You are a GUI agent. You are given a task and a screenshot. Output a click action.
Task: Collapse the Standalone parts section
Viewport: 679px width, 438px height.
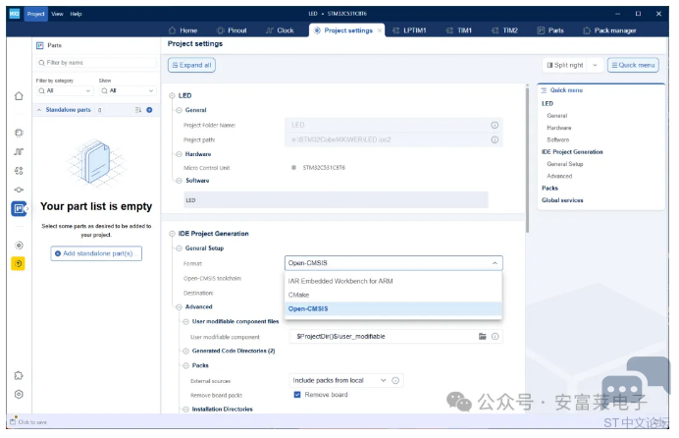coord(39,110)
